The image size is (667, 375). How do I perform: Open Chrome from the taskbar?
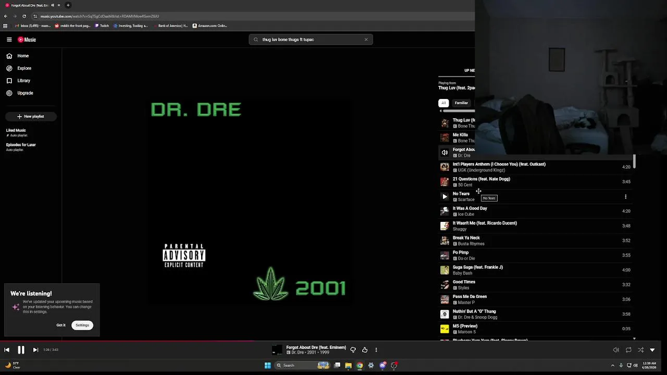click(360, 366)
